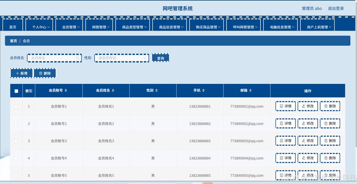Click the 退出登录 logout link
This screenshot has width=357, height=184.
pos(336,8)
